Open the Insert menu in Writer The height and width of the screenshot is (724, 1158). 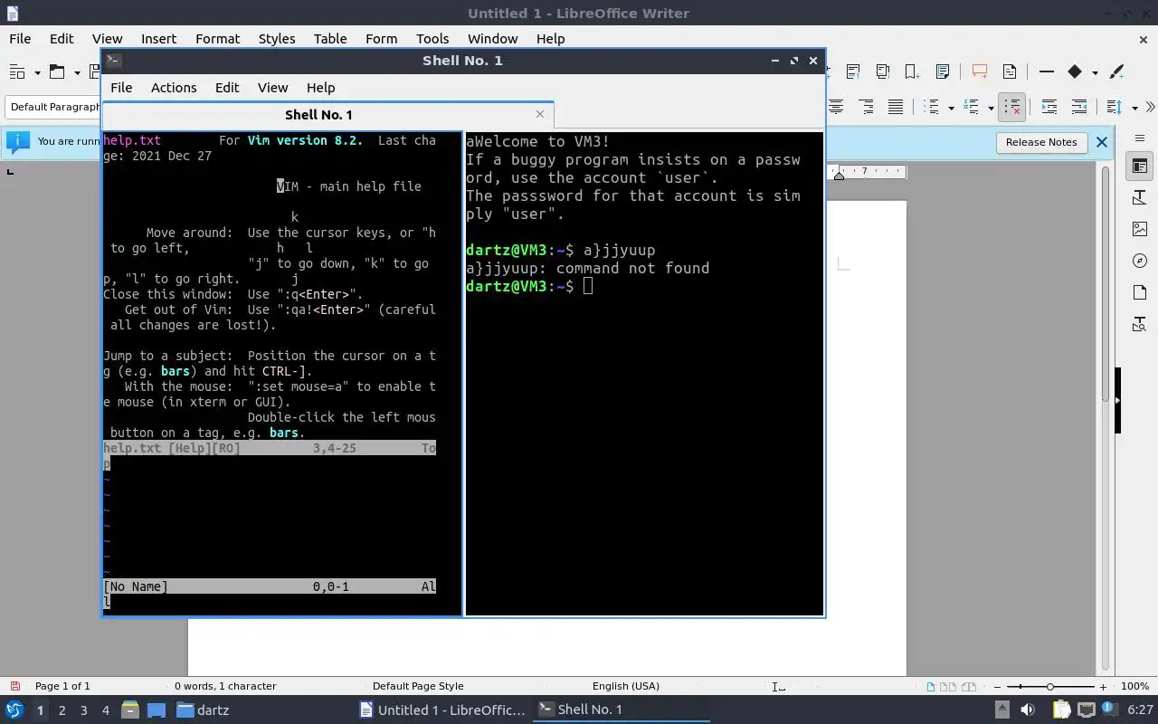(158, 39)
